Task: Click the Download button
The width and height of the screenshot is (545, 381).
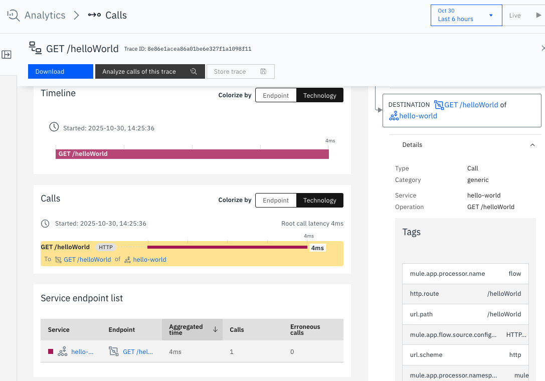Action: (60, 72)
